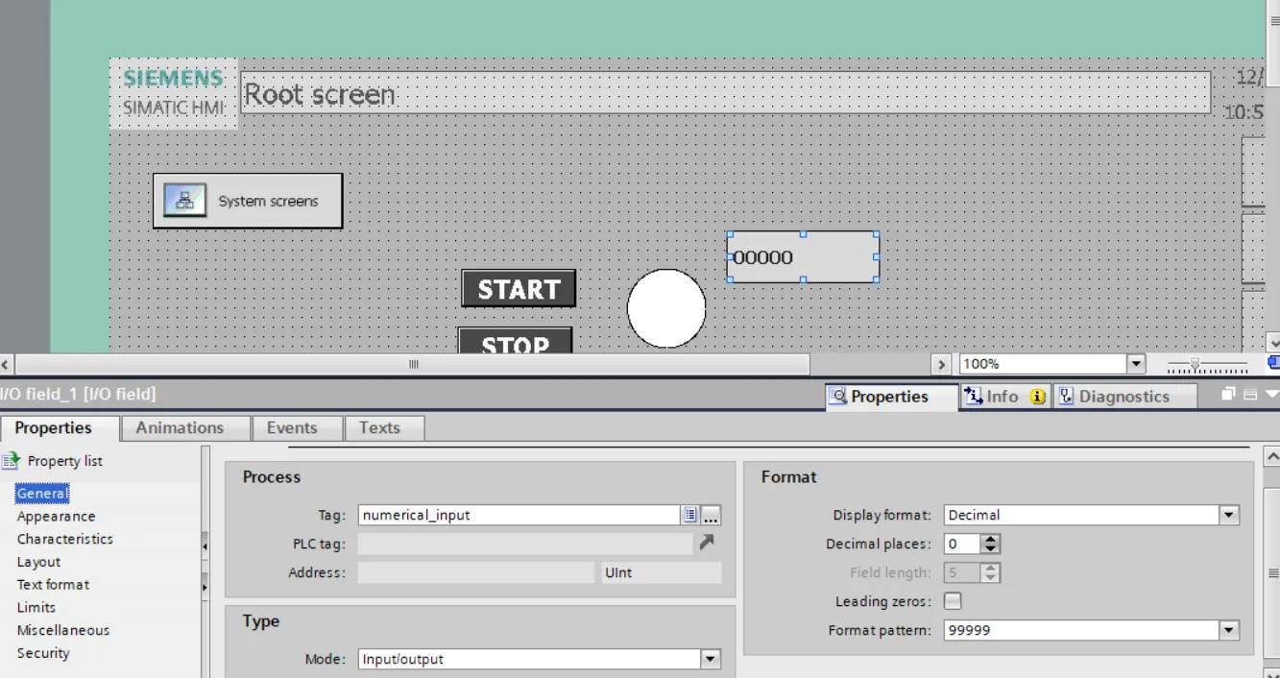Click the I/O field_1 [I/O field] title text
The image size is (1280, 678).
point(78,394)
